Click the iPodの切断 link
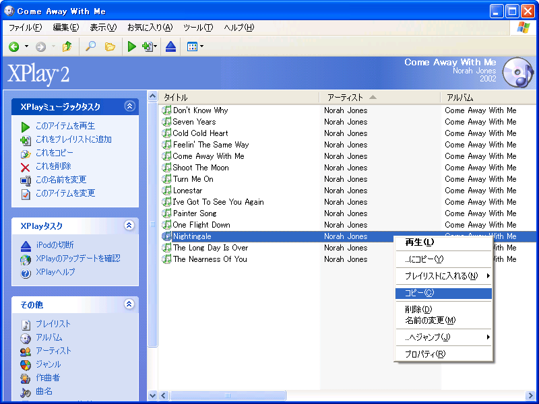This screenshot has width=539, height=404. (55, 245)
